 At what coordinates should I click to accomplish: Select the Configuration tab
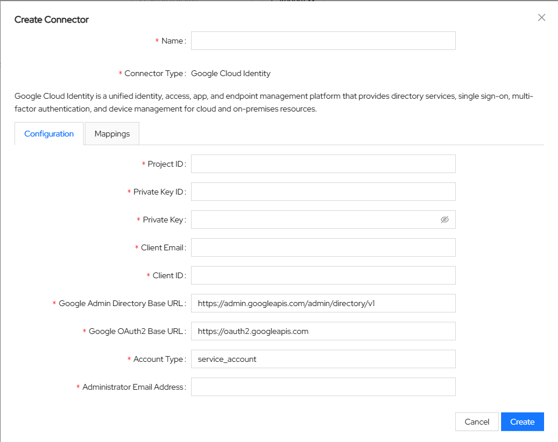[49, 134]
